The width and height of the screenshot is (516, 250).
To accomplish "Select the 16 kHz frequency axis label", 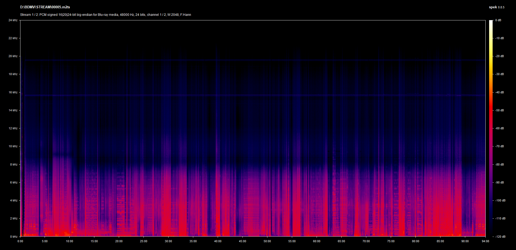I will click(x=13, y=92).
